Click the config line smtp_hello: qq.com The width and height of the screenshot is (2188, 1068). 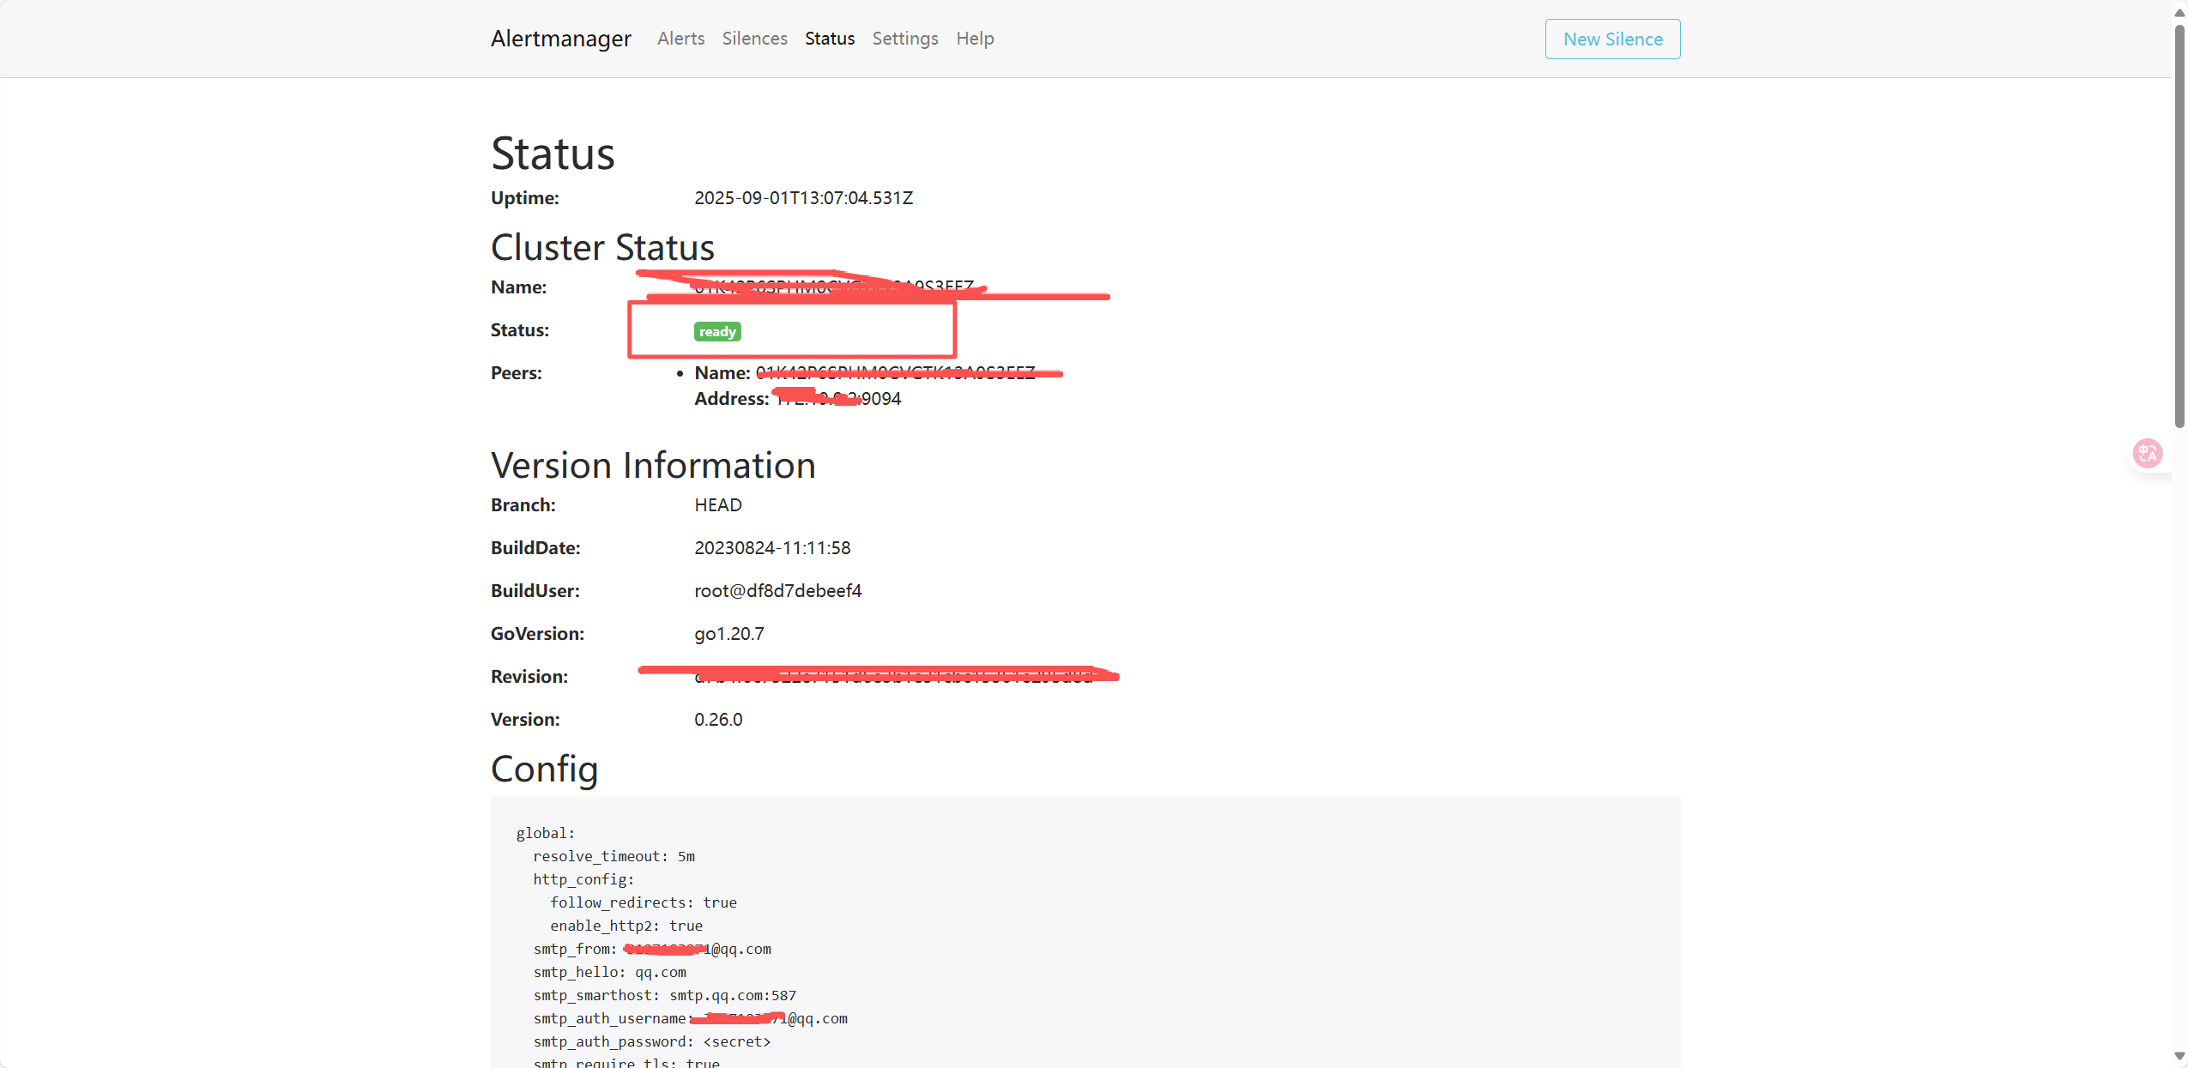pos(609,972)
